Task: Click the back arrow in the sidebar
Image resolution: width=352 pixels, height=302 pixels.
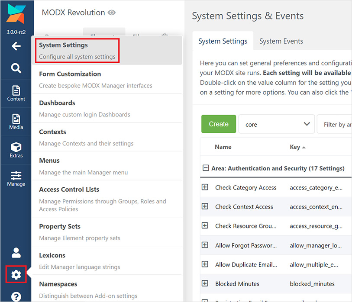Action: click(x=16, y=46)
